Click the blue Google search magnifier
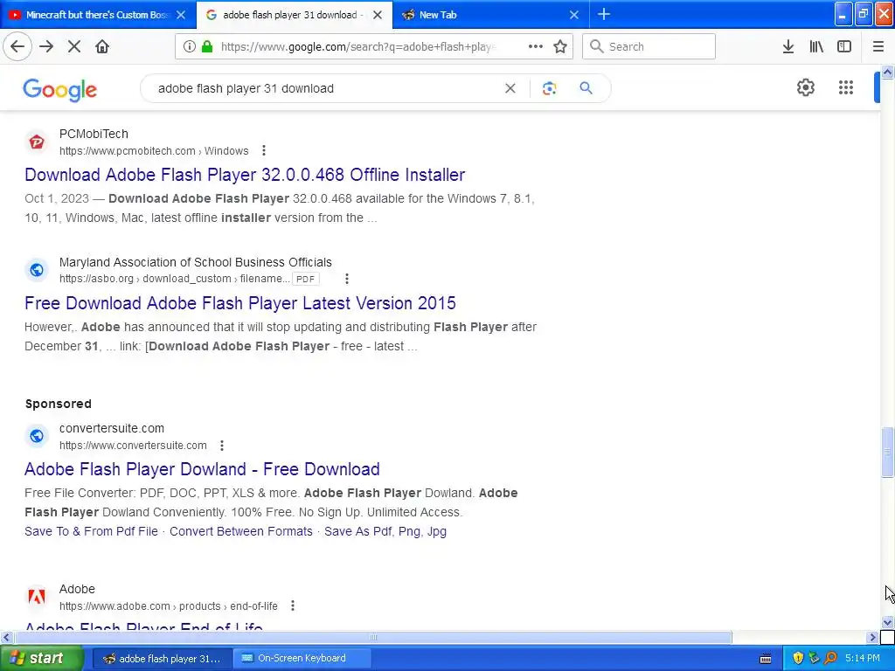Viewport: 895px width, 671px height. click(x=586, y=88)
